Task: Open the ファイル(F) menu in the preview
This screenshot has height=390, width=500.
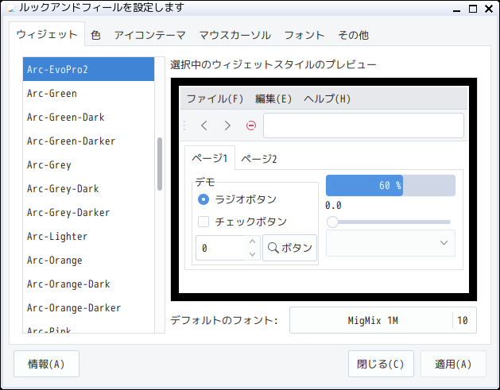Action: (215, 98)
